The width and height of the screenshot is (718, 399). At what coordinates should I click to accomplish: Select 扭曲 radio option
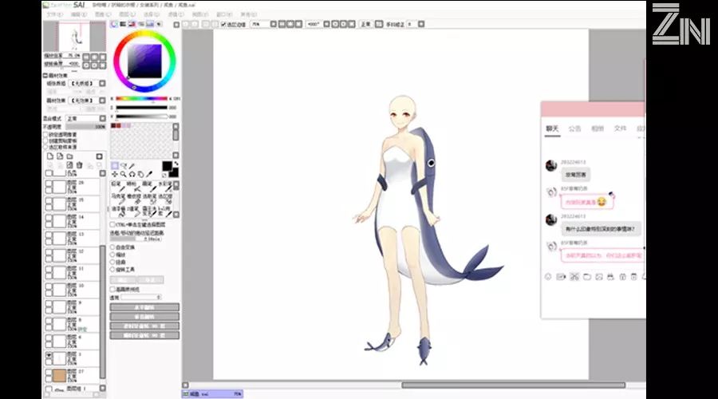click(x=112, y=262)
